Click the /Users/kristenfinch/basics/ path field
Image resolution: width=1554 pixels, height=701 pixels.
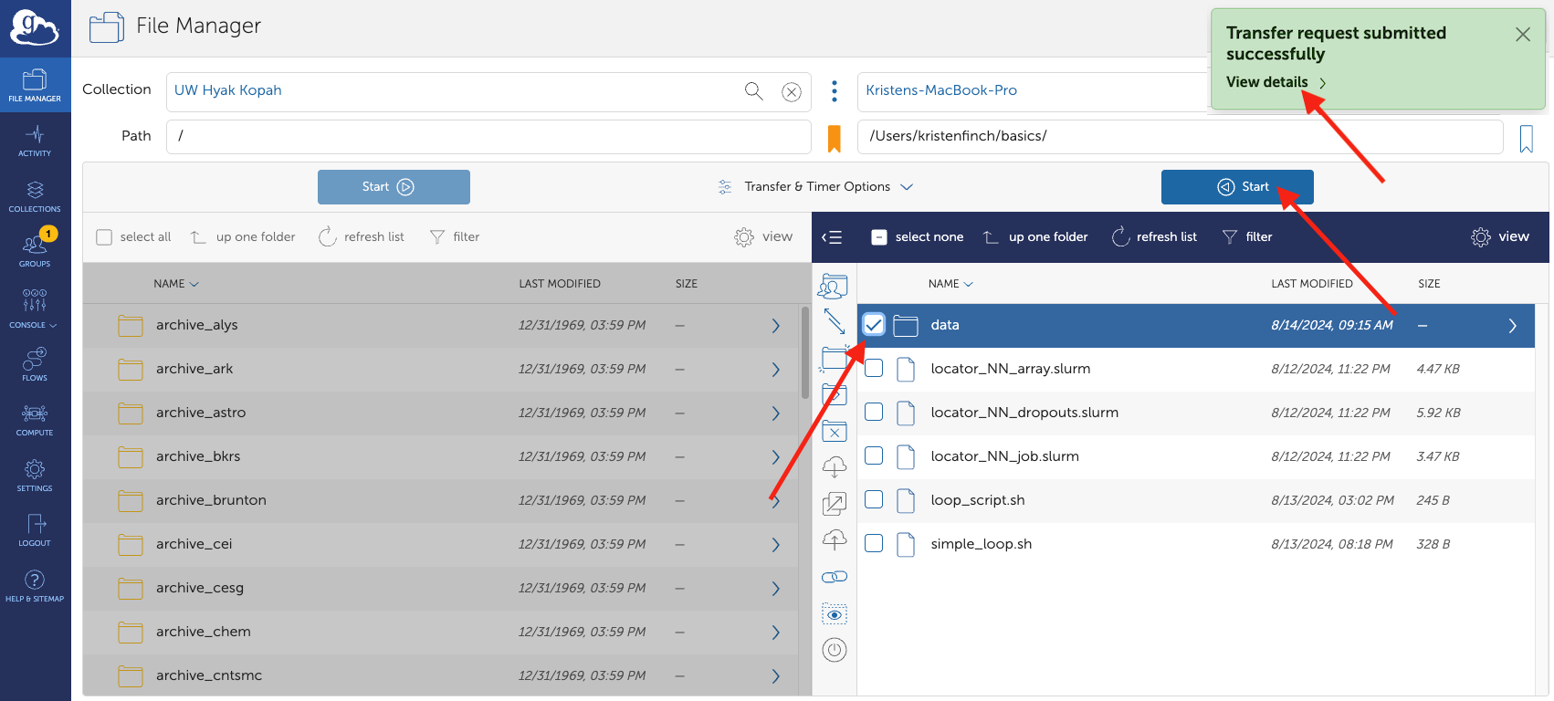1181,137
